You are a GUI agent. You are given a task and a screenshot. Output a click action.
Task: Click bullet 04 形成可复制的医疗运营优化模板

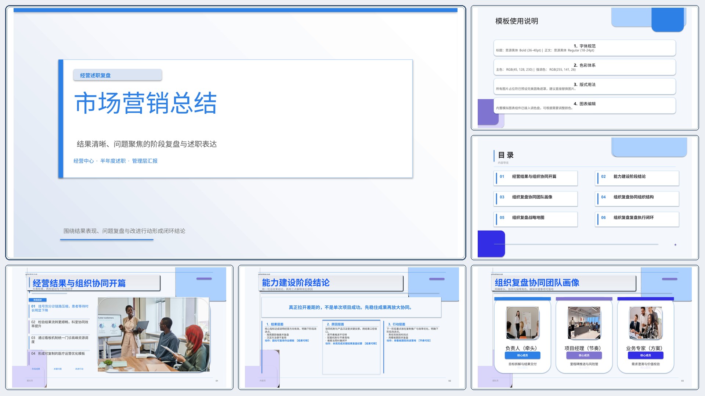[x=58, y=353]
